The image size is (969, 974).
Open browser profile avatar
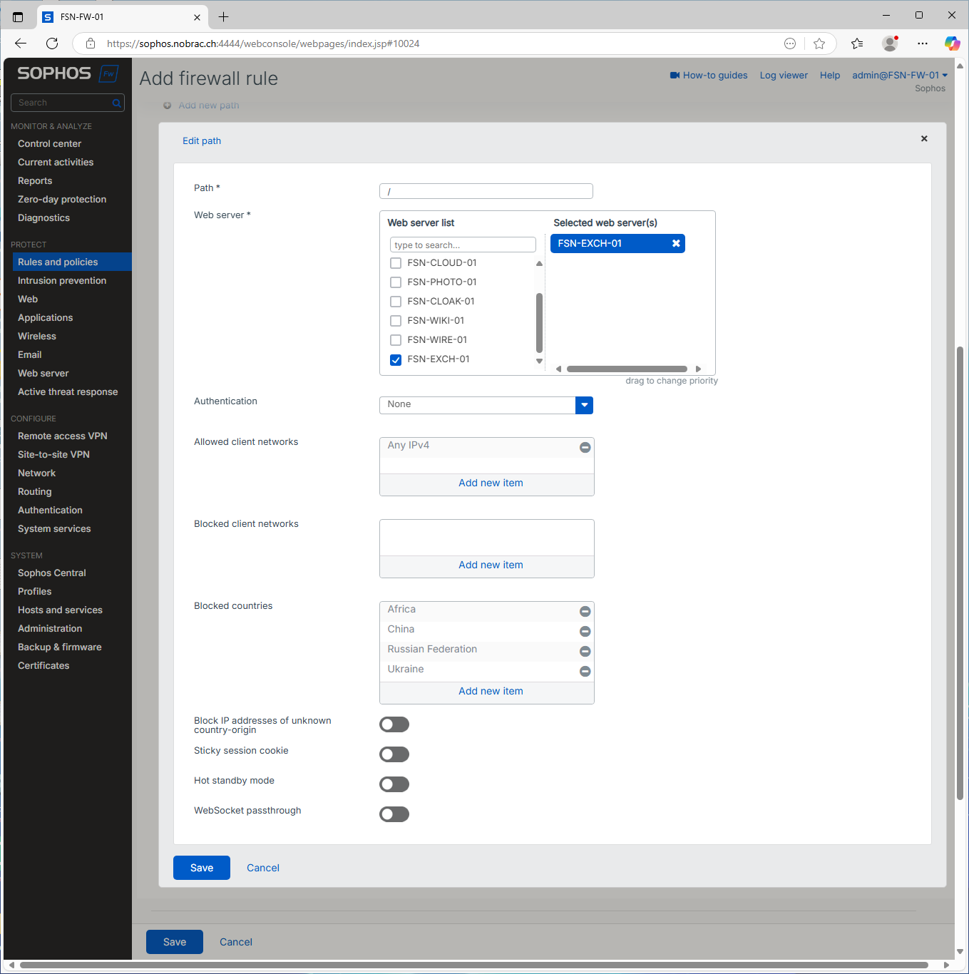(x=890, y=43)
